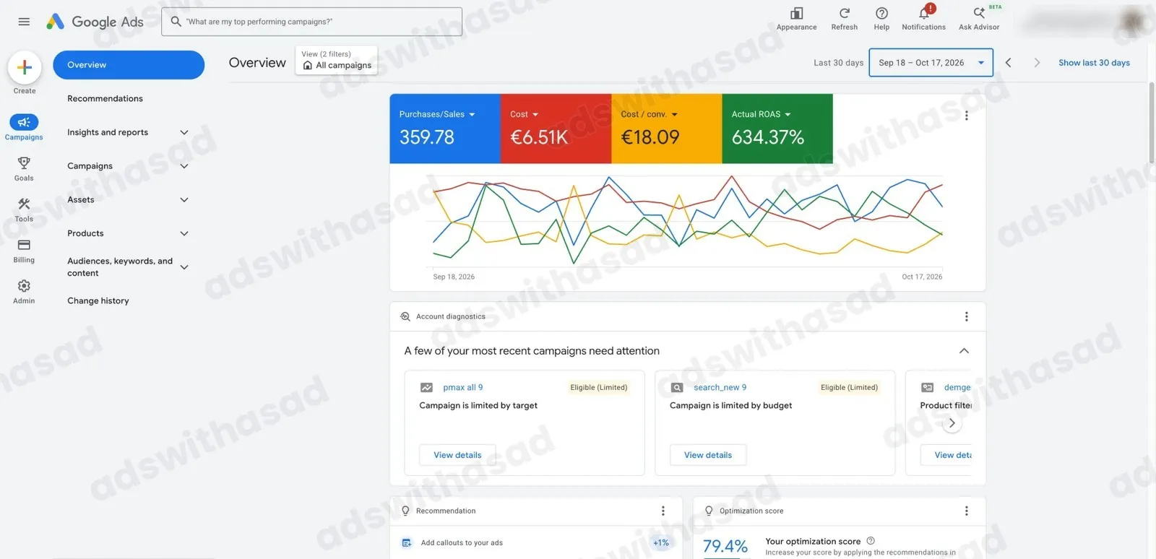
Task: Open the Notifications bell
Action: [923, 19]
